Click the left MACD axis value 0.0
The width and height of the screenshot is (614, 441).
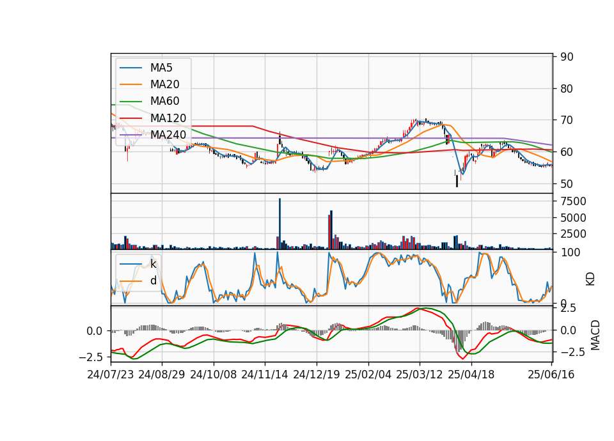click(x=95, y=331)
